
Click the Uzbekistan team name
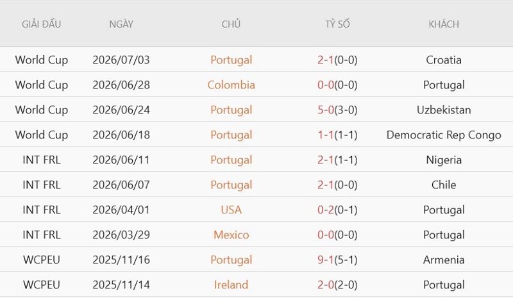444,110
